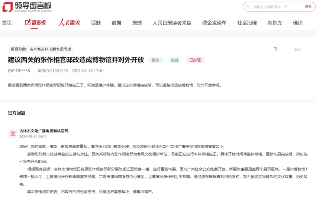
Task: Open the 案例库 page
Action: 275,23
